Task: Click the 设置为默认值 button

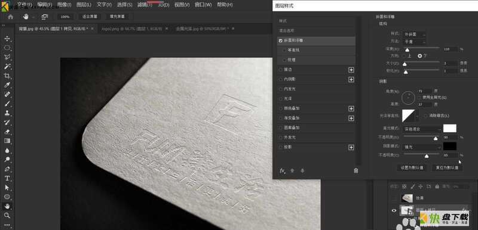Action: click(x=412, y=167)
